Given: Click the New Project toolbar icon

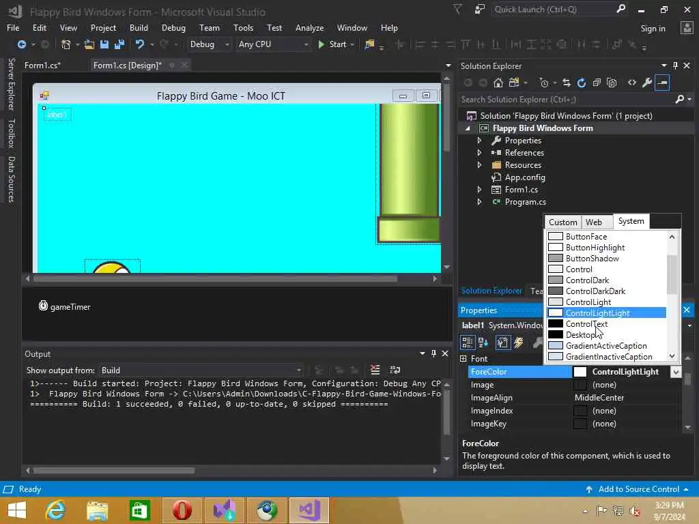Looking at the screenshot, I should 66,44.
